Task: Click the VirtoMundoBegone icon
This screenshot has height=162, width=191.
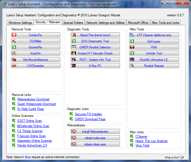Action: (x=14, y=59)
